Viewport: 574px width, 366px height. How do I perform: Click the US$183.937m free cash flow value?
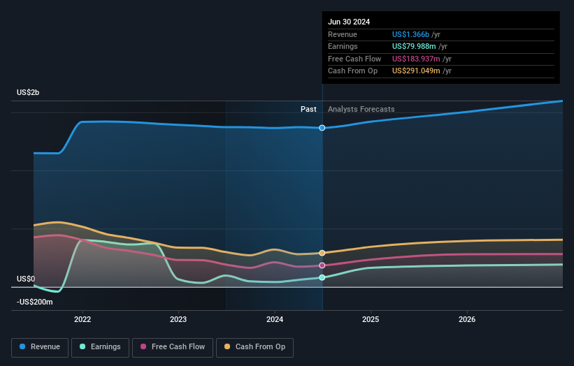416,59
